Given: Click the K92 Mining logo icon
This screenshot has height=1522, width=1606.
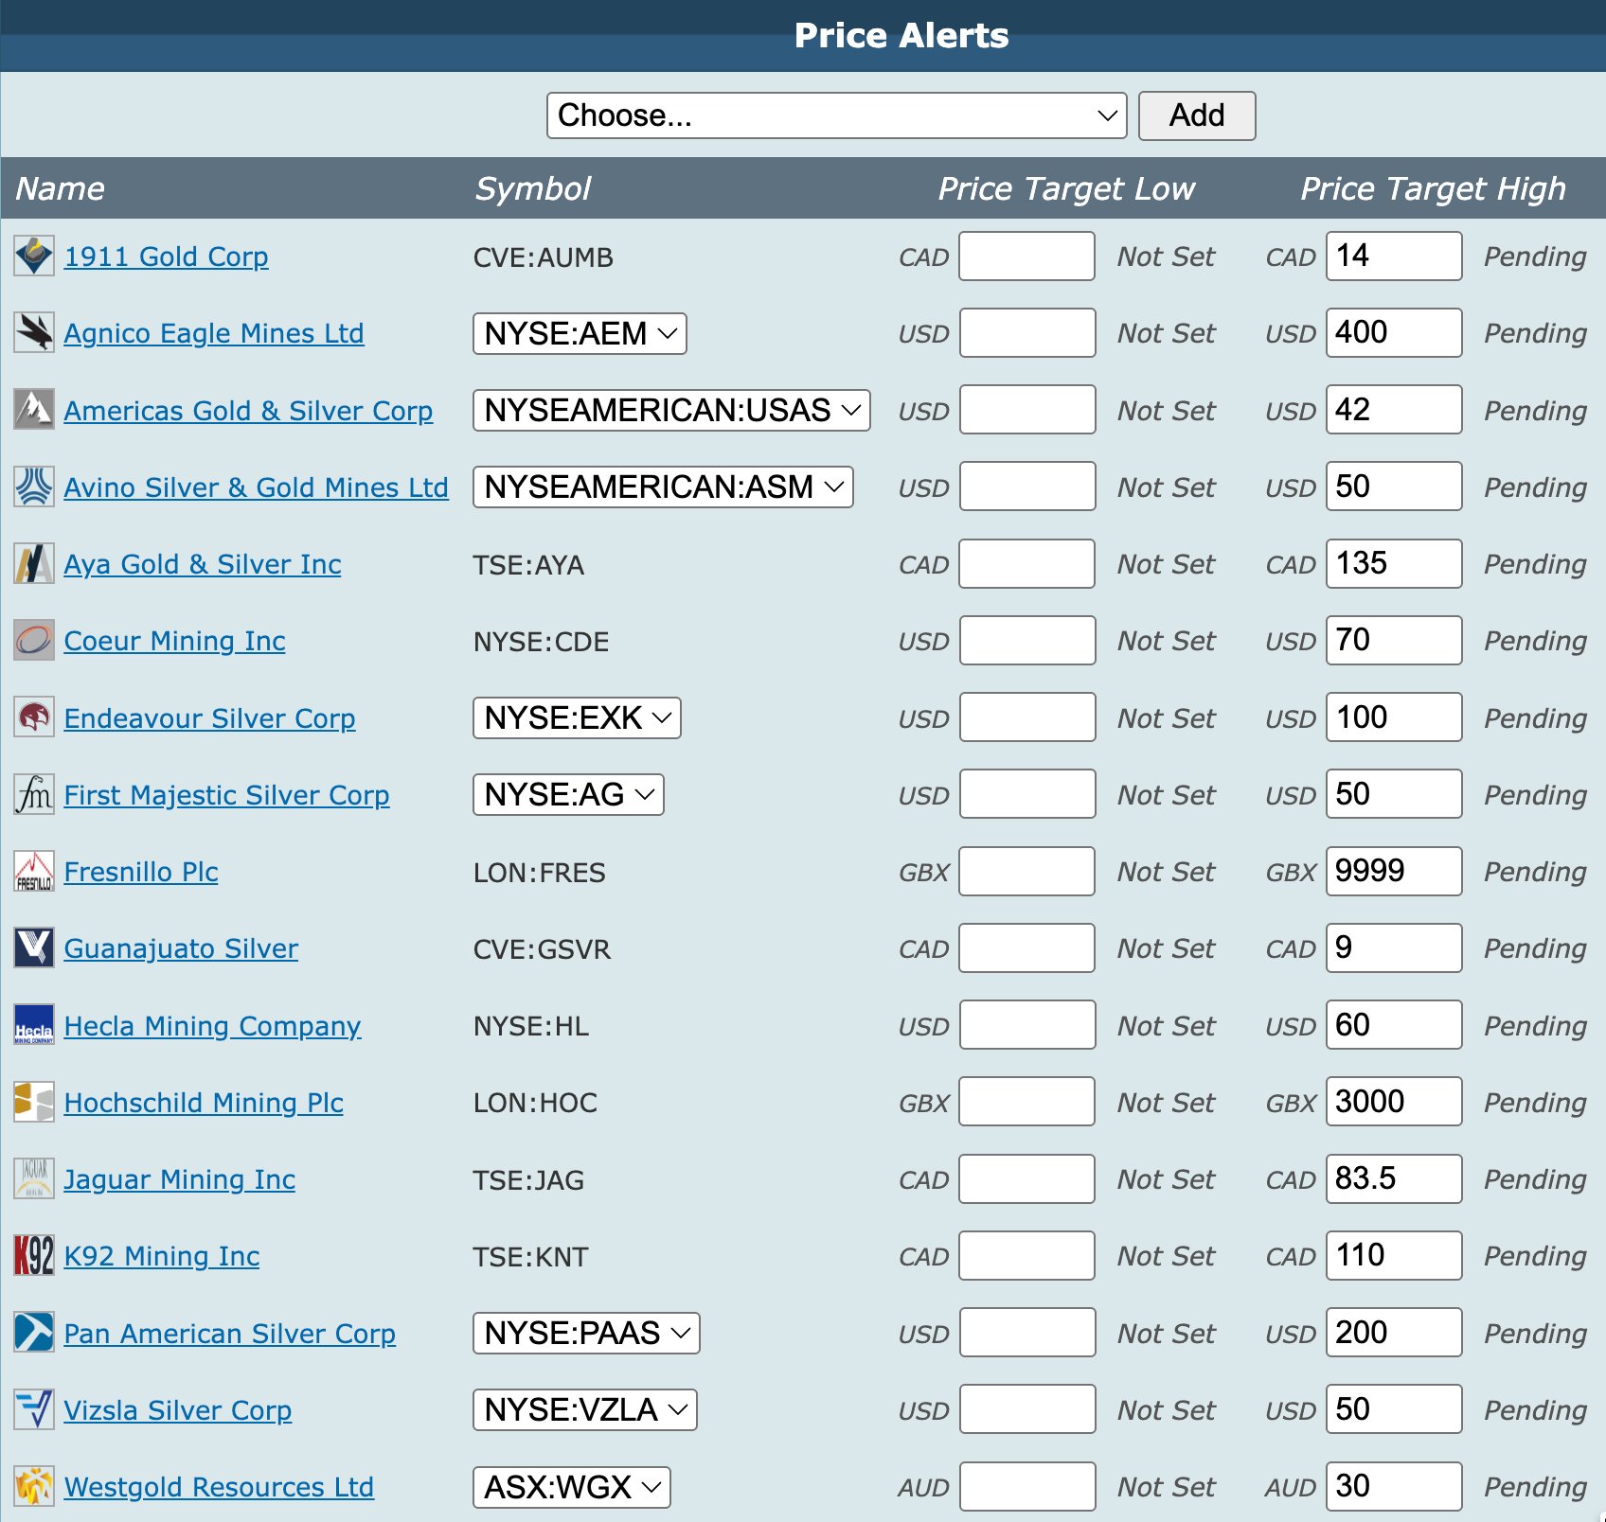Looking at the screenshot, I should click(34, 1256).
